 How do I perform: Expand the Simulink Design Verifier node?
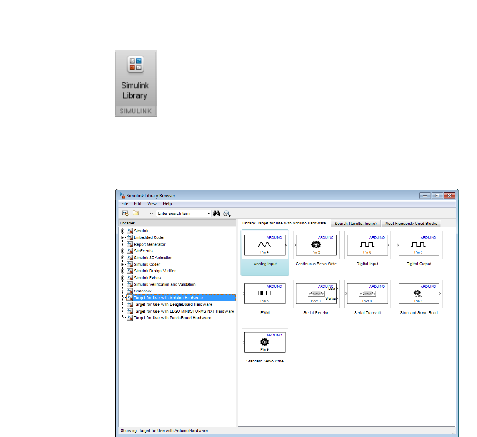point(123,271)
